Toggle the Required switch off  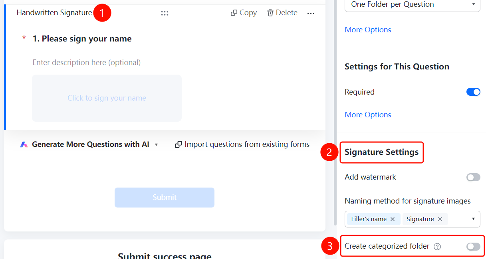pos(473,92)
